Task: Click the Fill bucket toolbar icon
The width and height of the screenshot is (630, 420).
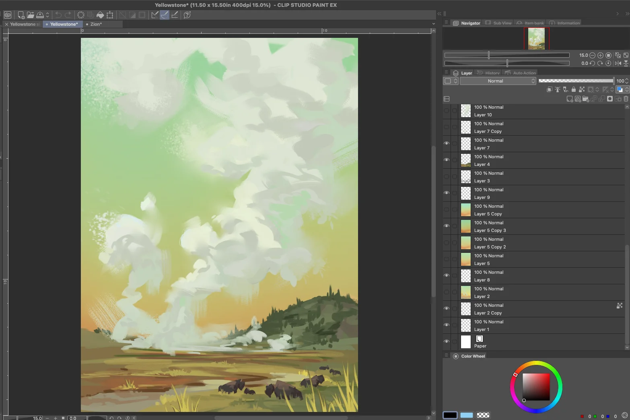Action: coord(100,15)
